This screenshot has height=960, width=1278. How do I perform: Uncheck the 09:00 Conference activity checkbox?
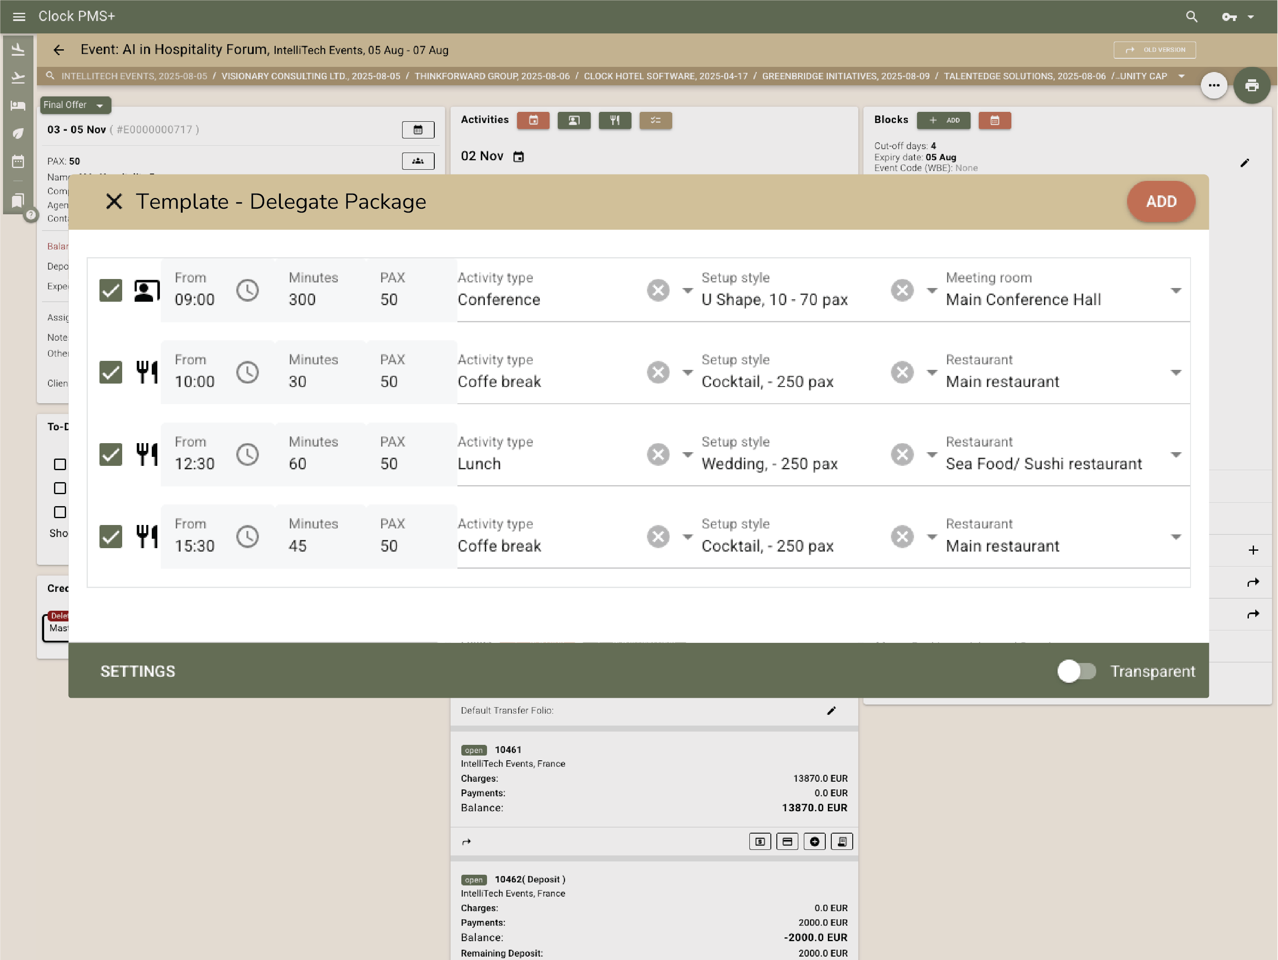(x=110, y=290)
